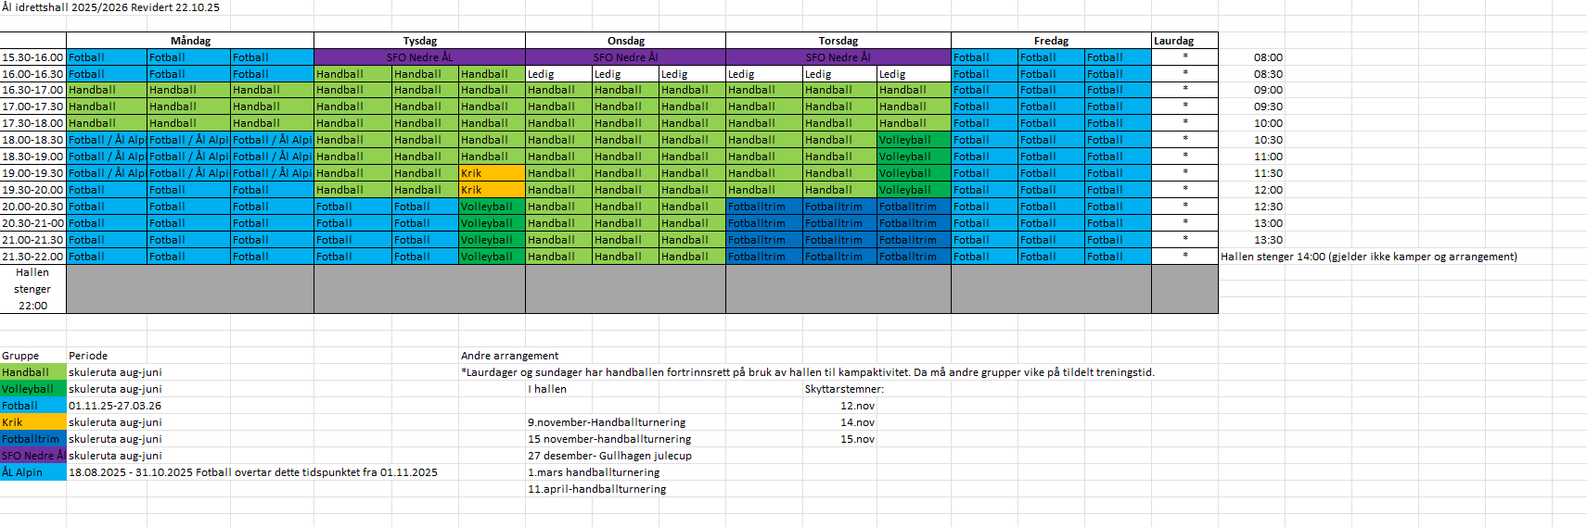Click the Onsdag day header
Image resolution: width=1587 pixels, height=527 pixels.
tap(625, 41)
